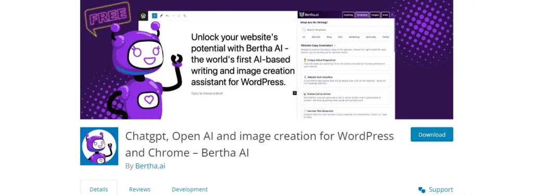Viewport: 533px width, 195px height.
Task: Click the black inline add block button
Action: 295,93
